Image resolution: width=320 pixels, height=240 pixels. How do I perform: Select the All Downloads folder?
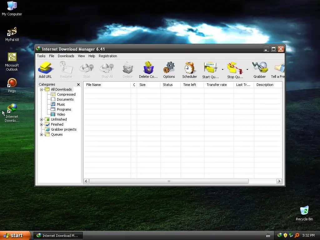click(x=61, y=89)
